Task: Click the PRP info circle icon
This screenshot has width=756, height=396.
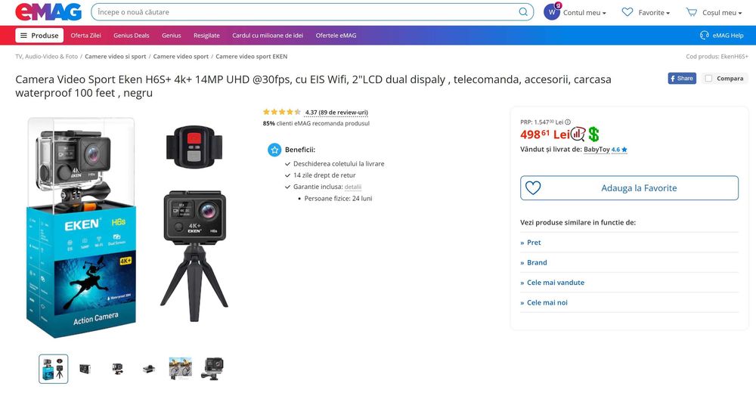Action: point(568,122)
